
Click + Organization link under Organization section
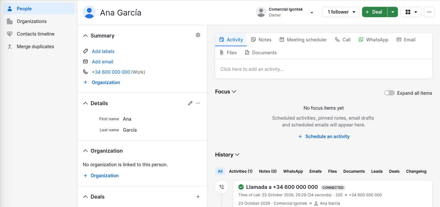point(101,175)
